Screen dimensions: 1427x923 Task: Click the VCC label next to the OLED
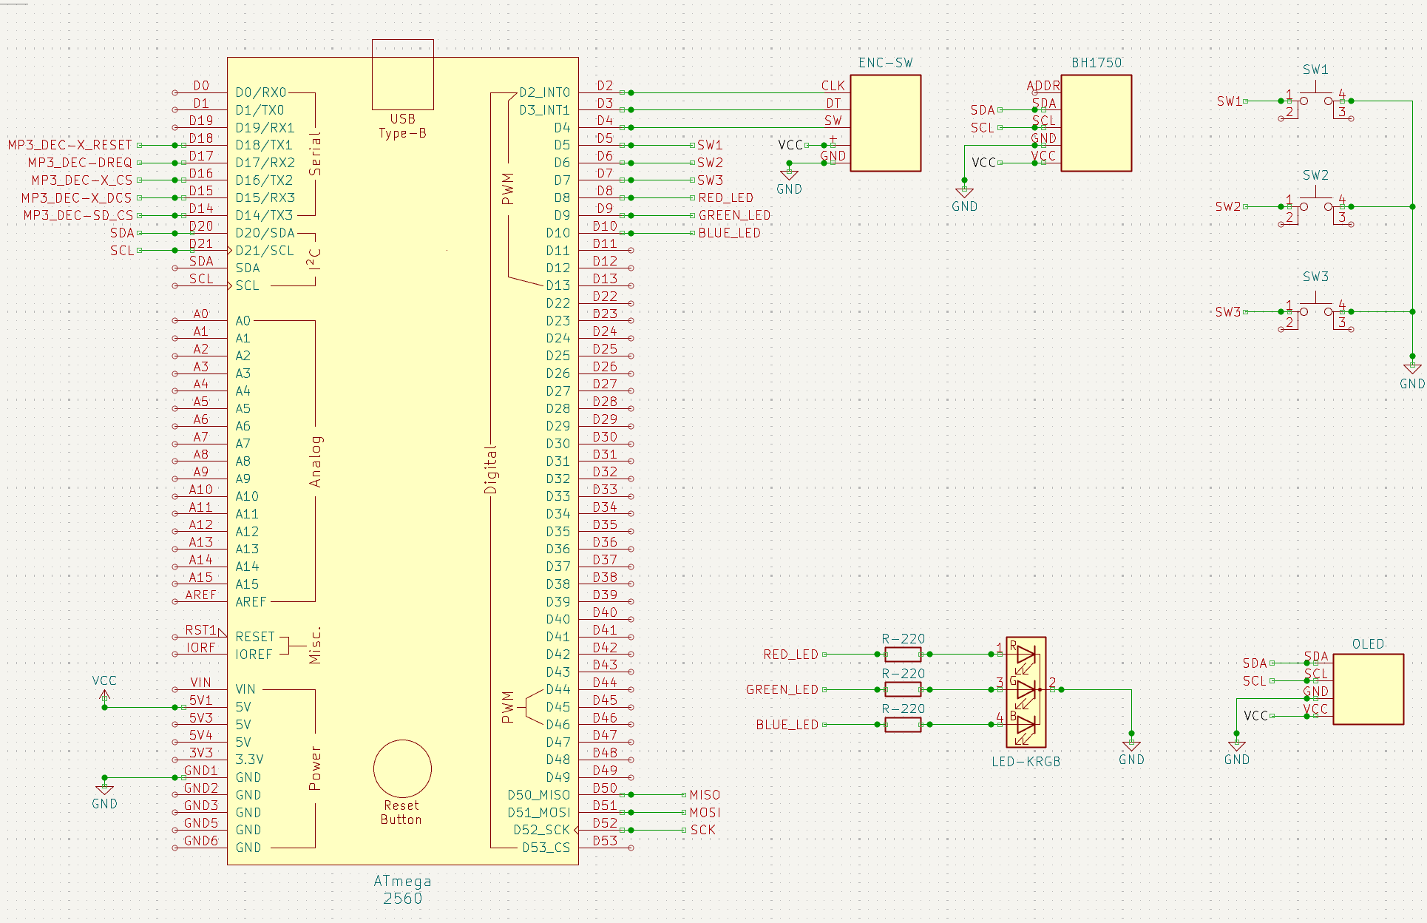[x=1256, y=716]
